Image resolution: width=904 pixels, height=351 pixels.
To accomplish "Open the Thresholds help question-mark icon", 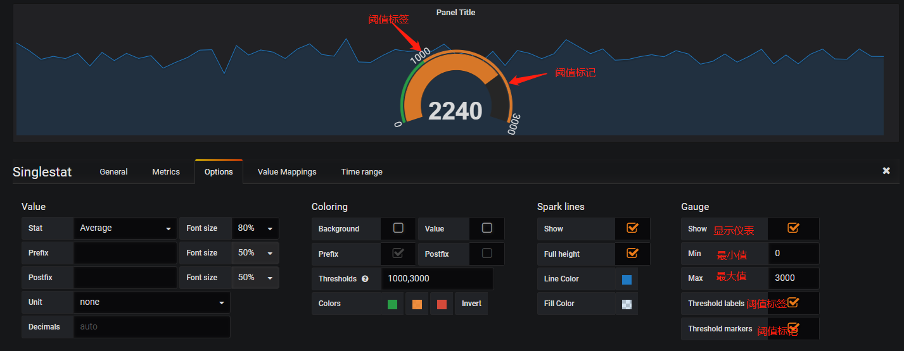I will coord(365,279).
